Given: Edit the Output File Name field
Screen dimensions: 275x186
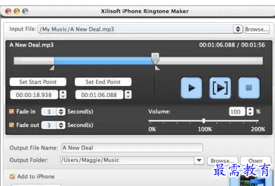Looking at the screenshot, I should click(132, 148).
